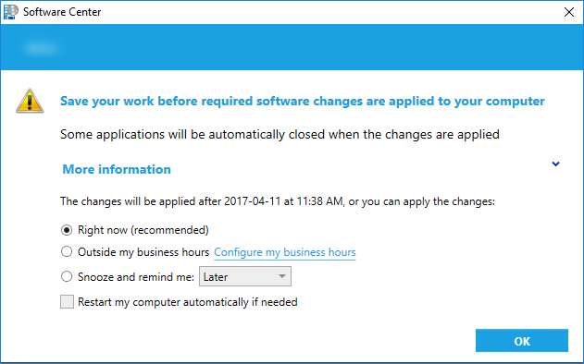This screenshot has height=364, width=584.
Task: Click the snooze dropdown's down arrow
Action: pos(282,276)
